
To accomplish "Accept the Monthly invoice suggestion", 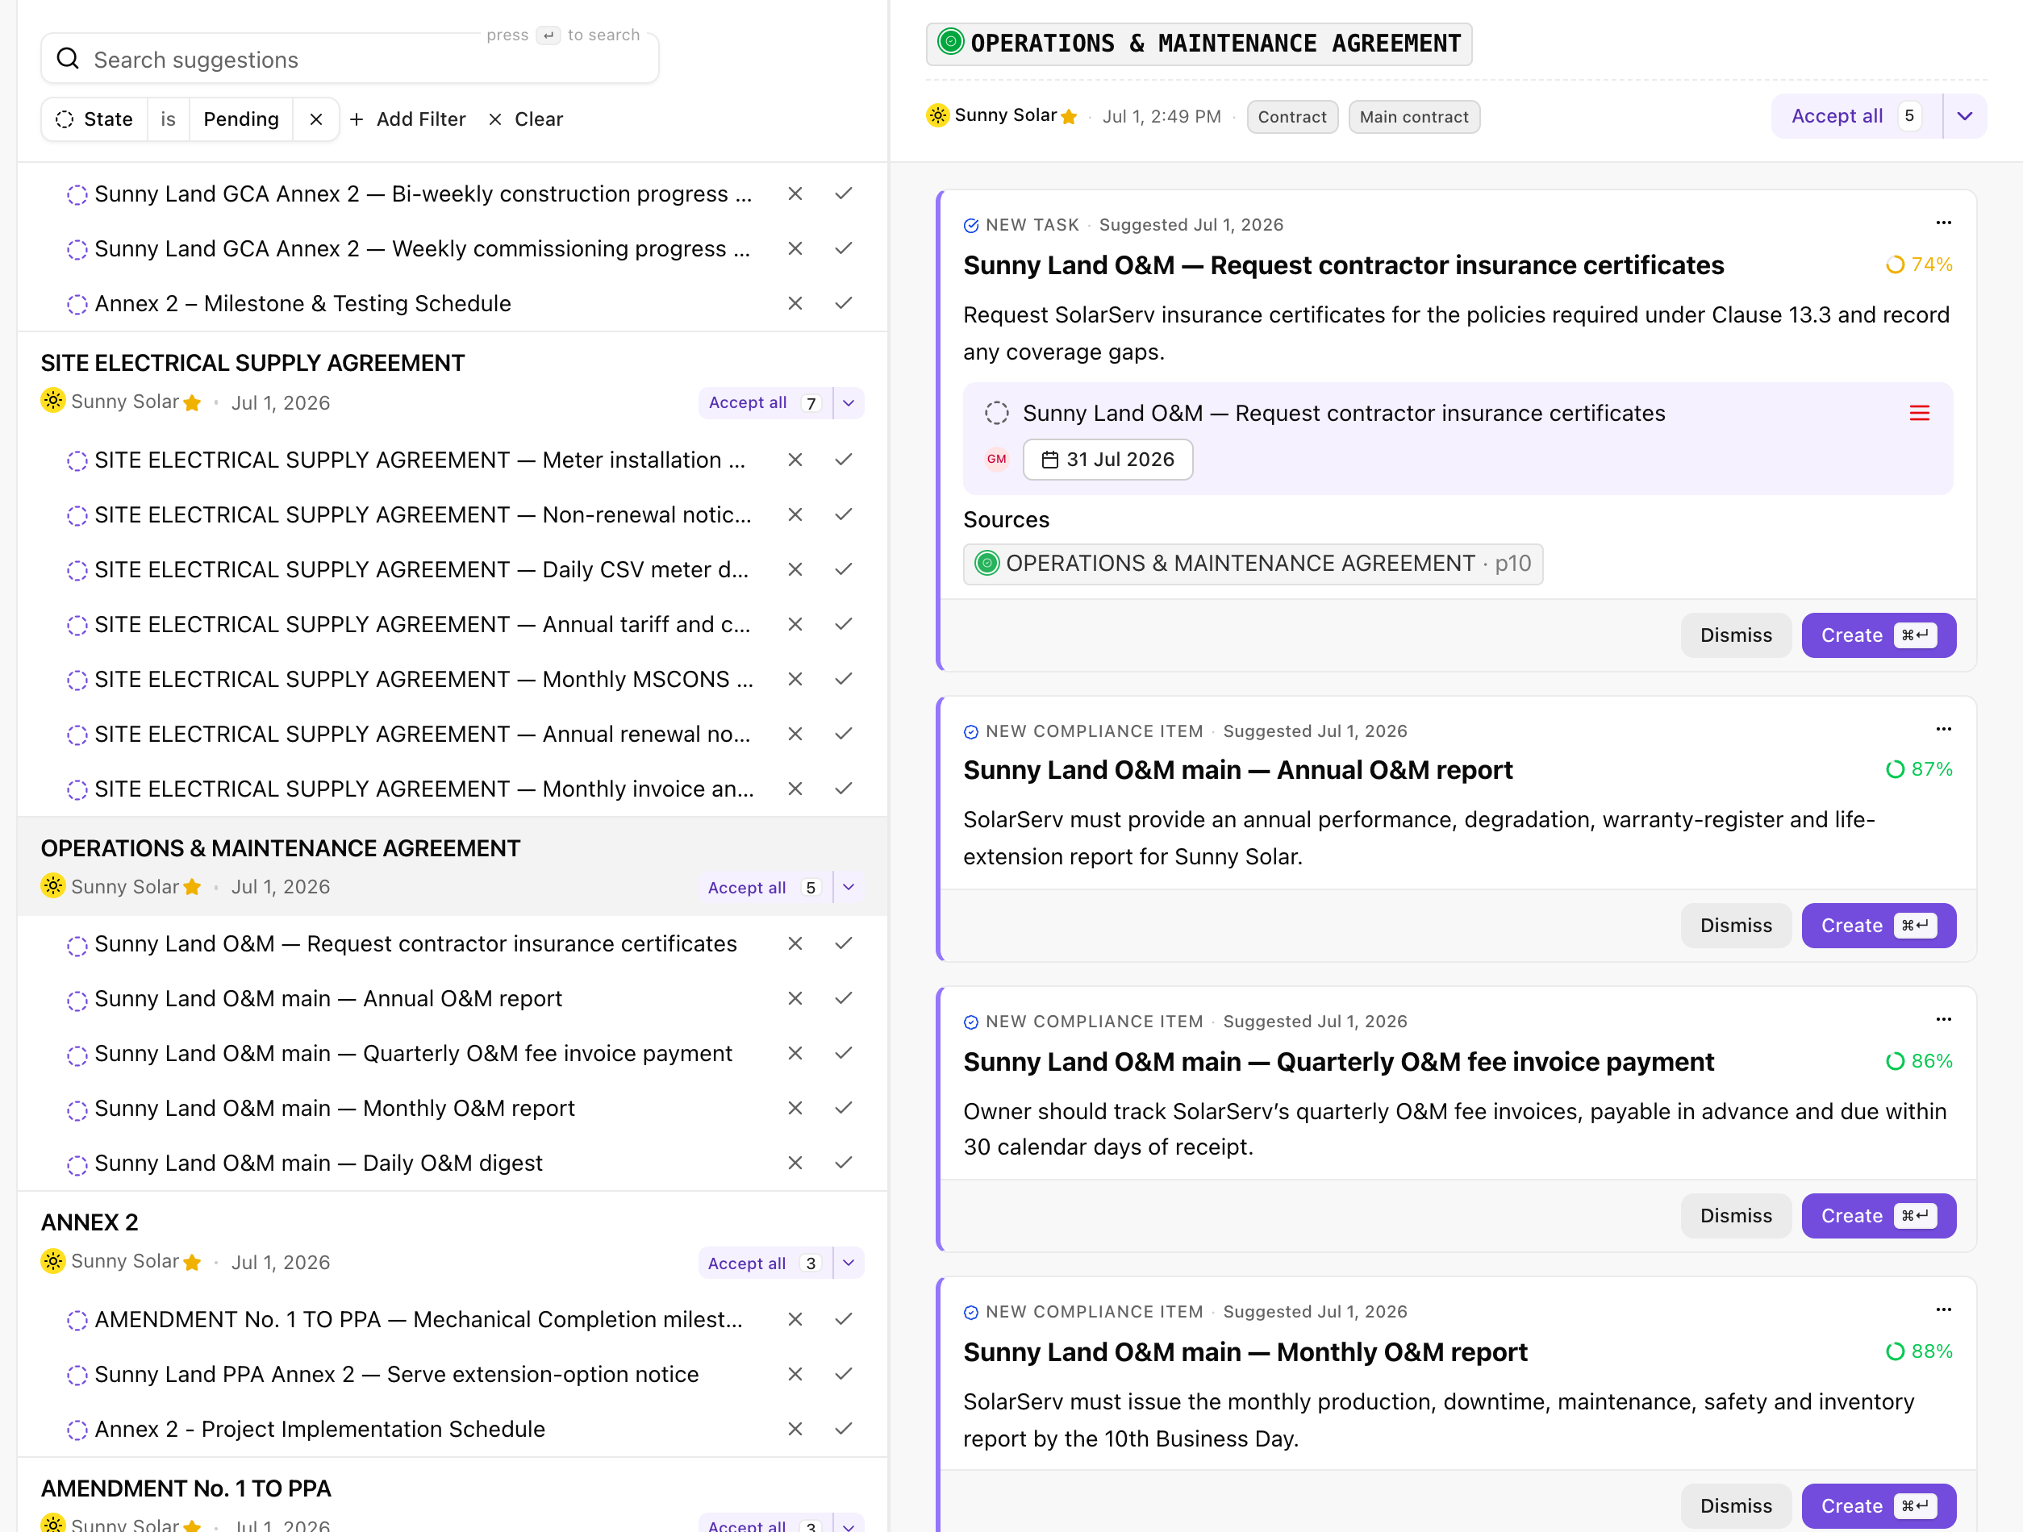I will (843, 789).
